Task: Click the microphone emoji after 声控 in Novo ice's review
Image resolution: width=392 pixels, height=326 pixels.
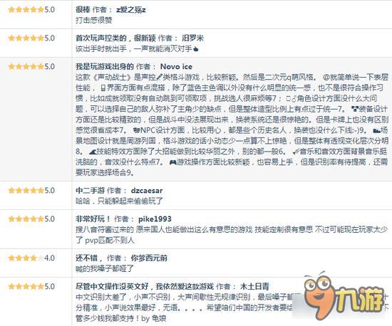Action: [160, 78]
